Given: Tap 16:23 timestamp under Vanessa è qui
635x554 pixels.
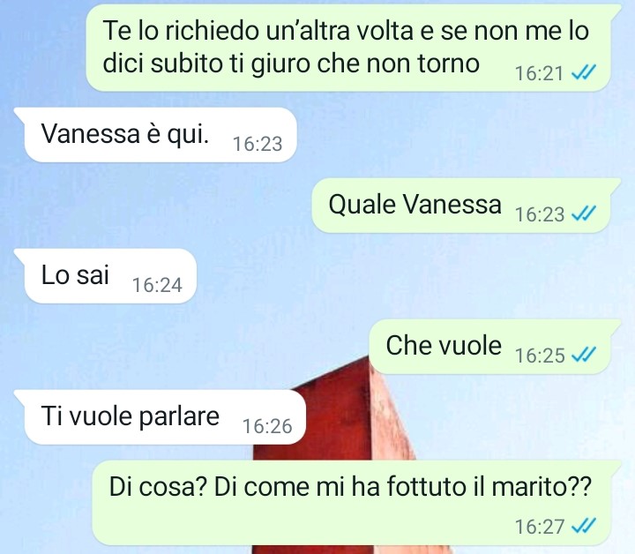Looking at the screenshot, I should pyautogui.click(x=258, y=144).
